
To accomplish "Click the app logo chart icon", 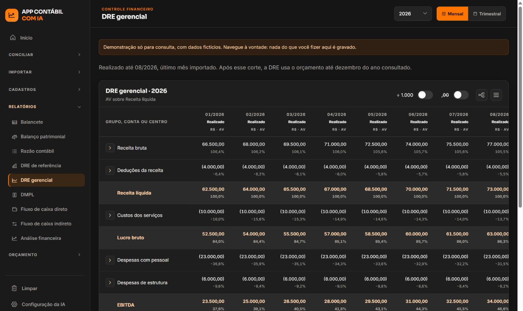I will [x=12, y=15].
